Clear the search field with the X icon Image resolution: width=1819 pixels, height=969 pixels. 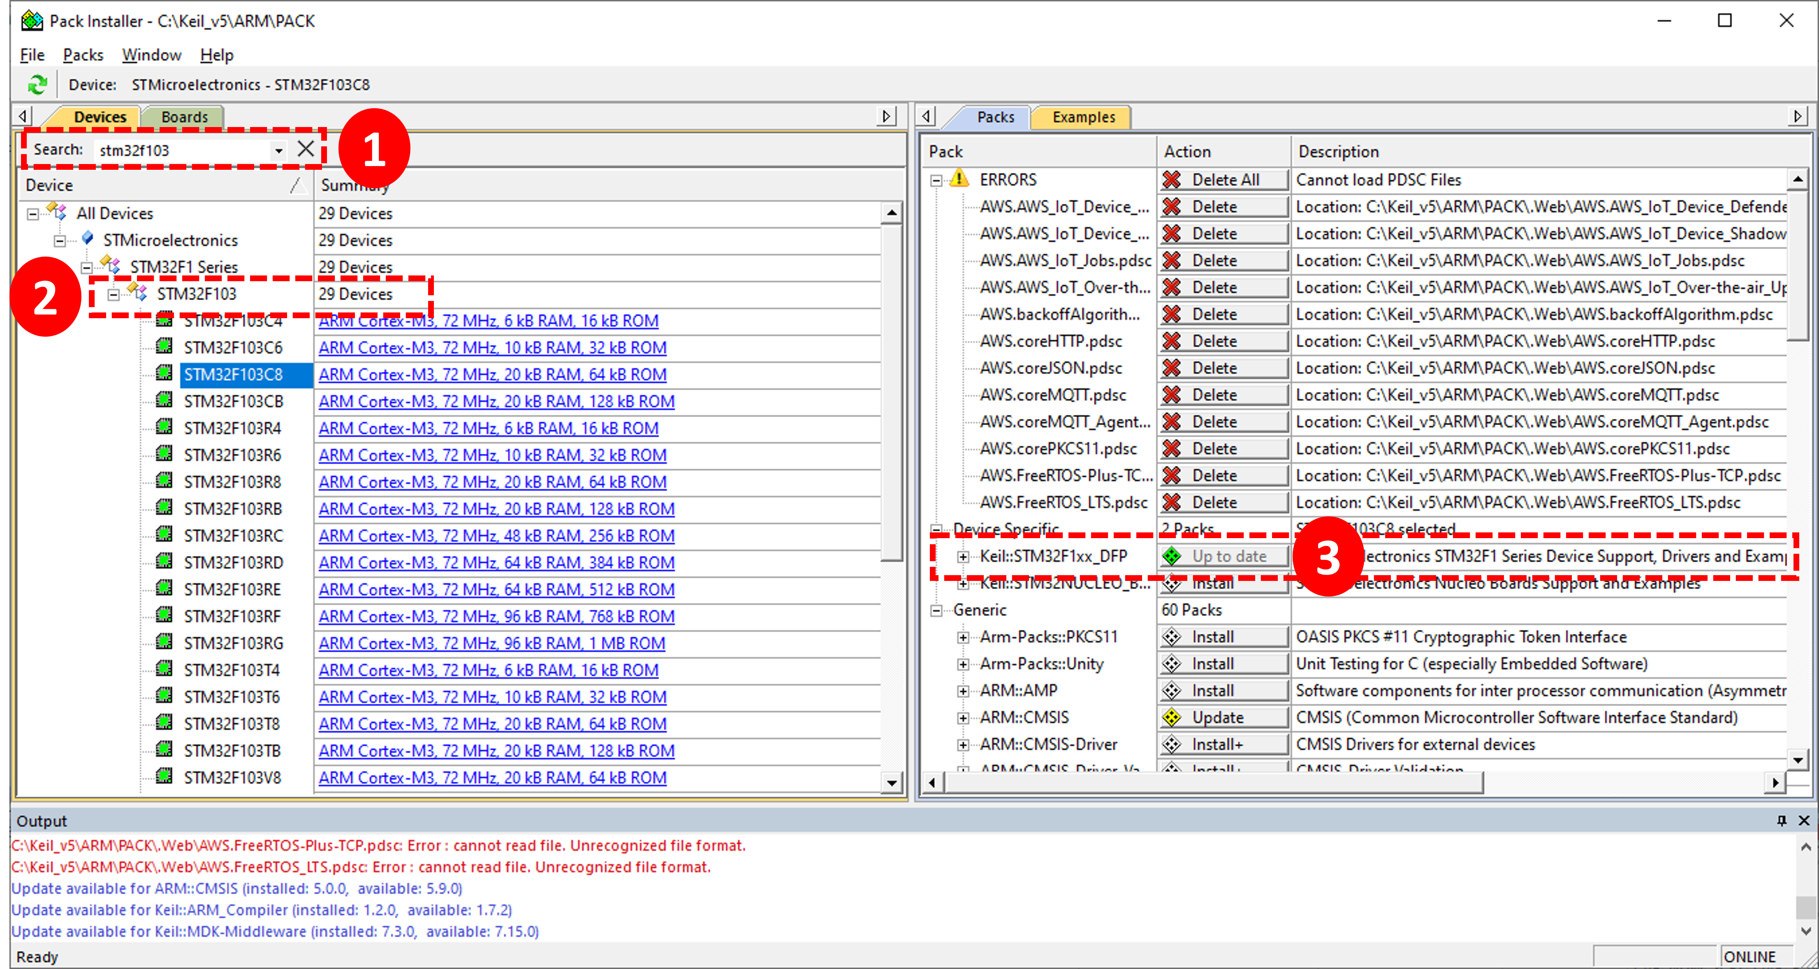coord(306,149)
